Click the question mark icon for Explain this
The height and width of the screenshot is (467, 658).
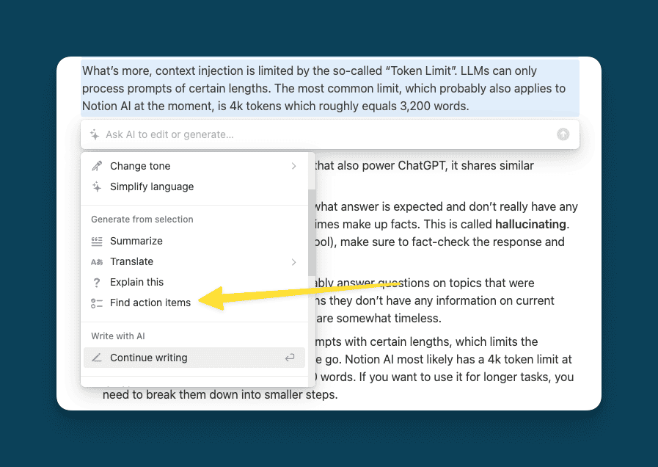coord(97,282)
